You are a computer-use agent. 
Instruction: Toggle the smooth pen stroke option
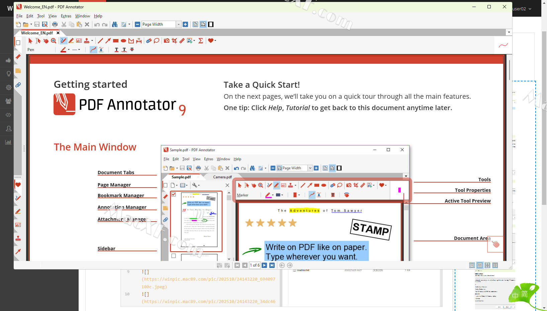coord(93,50)
